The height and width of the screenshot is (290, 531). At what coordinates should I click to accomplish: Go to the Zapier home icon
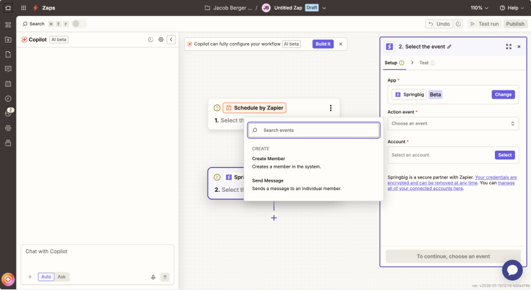pos(8,8)
